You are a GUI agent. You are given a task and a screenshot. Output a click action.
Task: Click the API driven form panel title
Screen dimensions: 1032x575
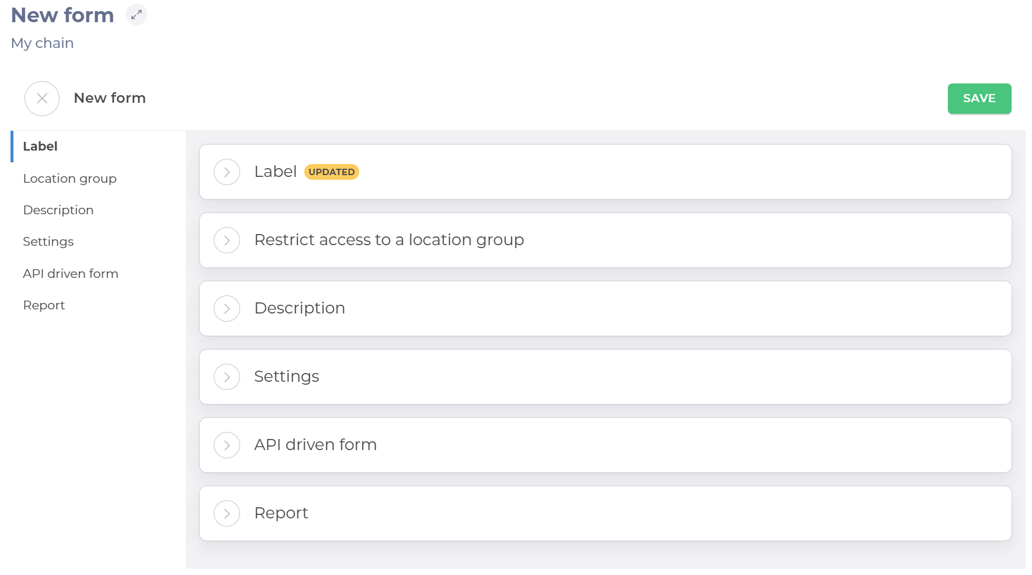coord(315,445)
